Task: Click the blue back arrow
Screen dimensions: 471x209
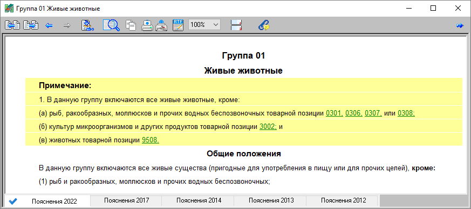Action: (49, 25)
